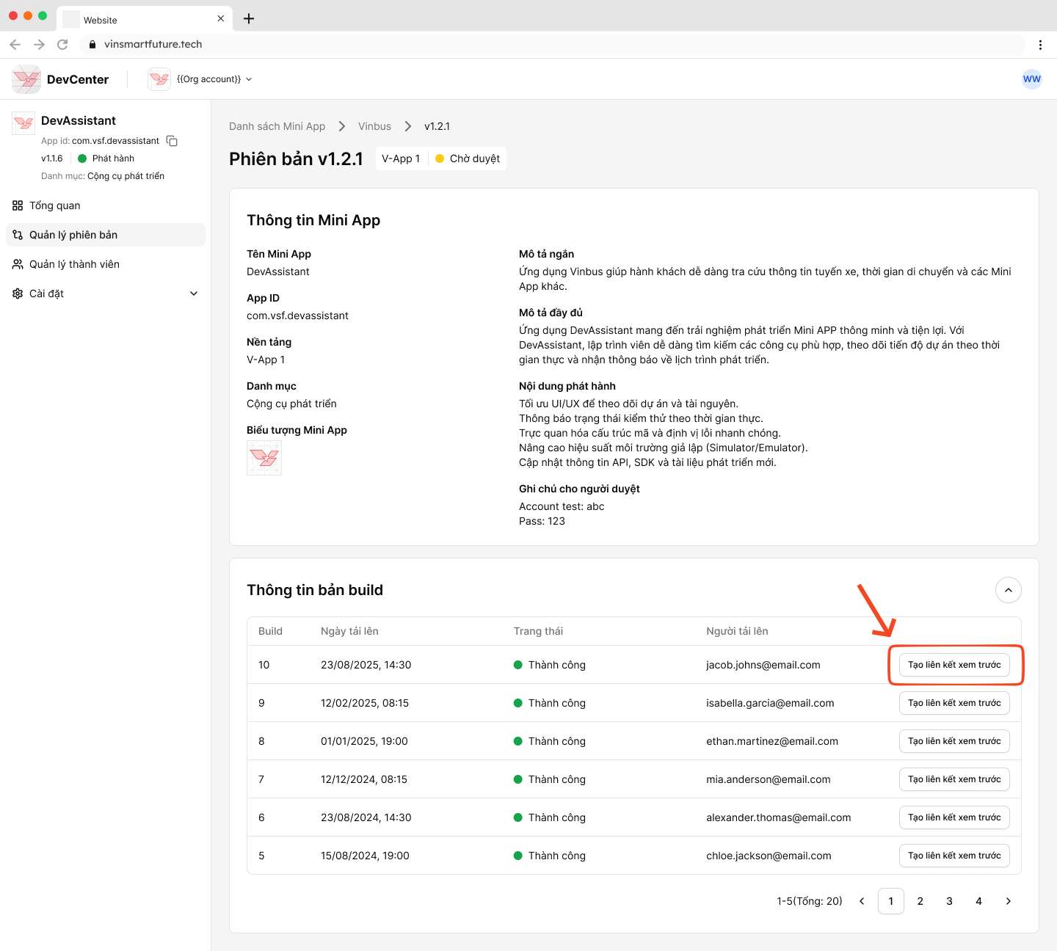
Task: Collapse the Thông tin bản build section
Action: coord(1009,590)
